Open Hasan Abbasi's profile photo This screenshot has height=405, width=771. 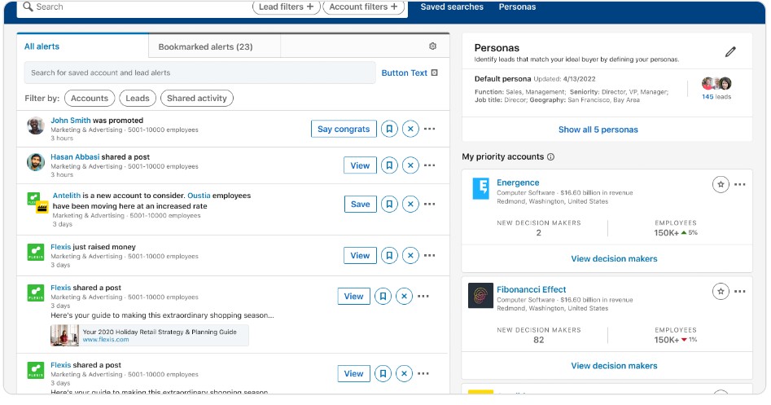pyautogui.click(x=35, y=162)
